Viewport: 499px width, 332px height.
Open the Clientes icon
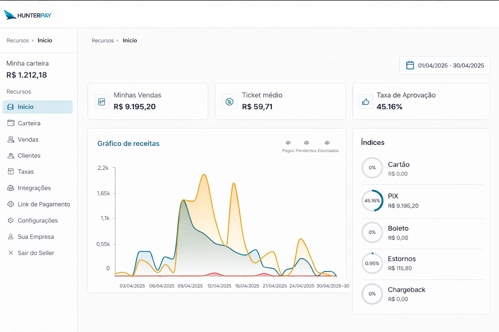click(11, 156)
